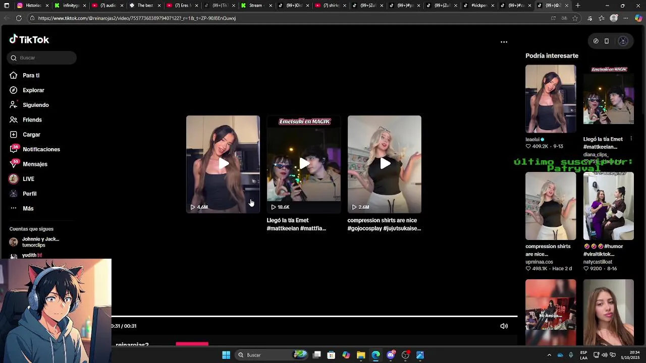Image resolution: width=646 pixels, height=363 pixels.
Task: Open sidebar options on 'Llegó la tía Emet' card
Action: pyautogui.click(x=631, y=139)
